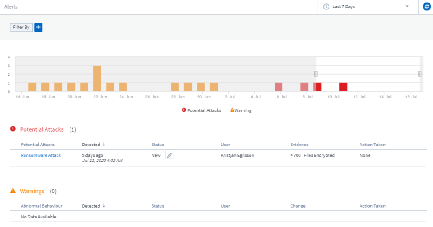Sort Warnings table by Detected arrow
This screenshot has width=433, height=227.
click(x=104, y=205)
